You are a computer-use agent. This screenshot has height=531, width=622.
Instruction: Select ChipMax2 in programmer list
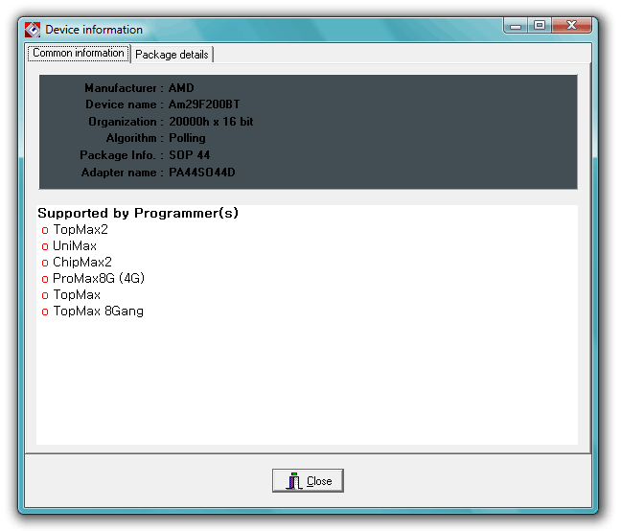tap(82, 262)
